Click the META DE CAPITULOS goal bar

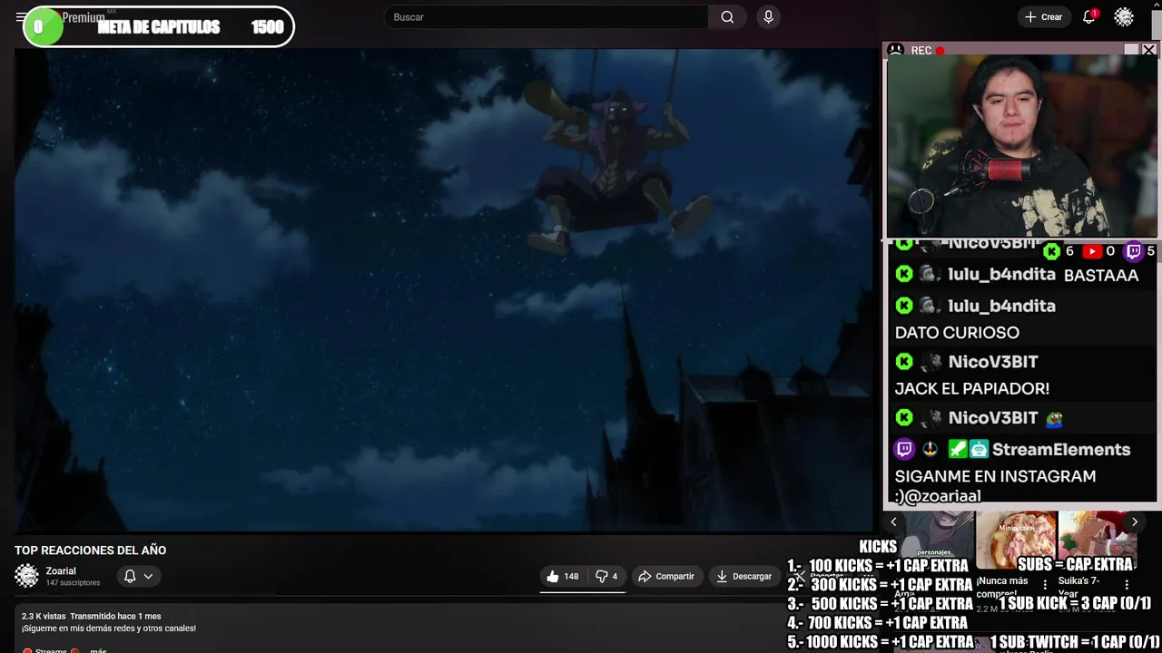pyautogui.click(x=159, y=27)
